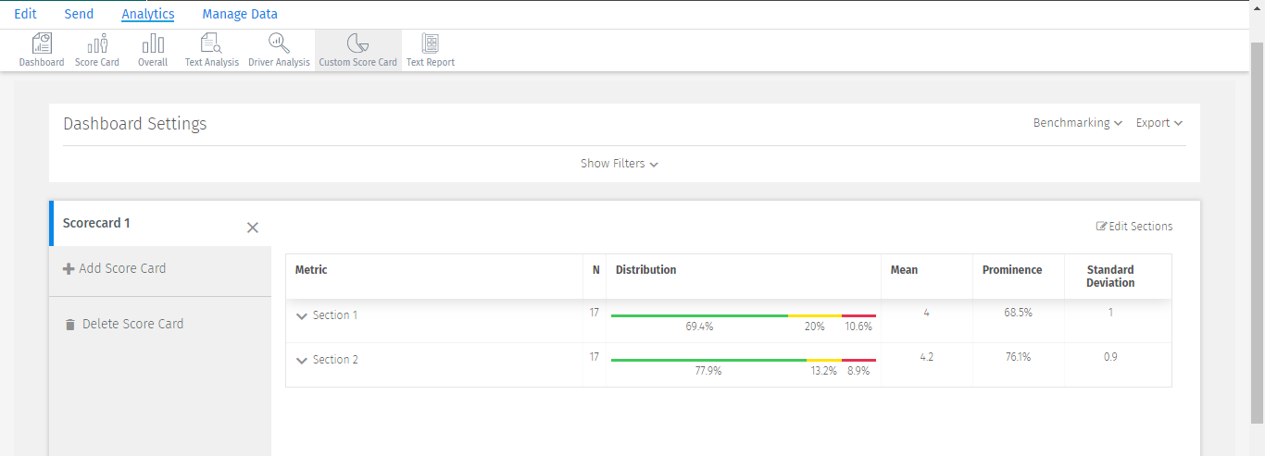Open the Driver Analysis tool
Screen dimensions: 1265x456
279,43
